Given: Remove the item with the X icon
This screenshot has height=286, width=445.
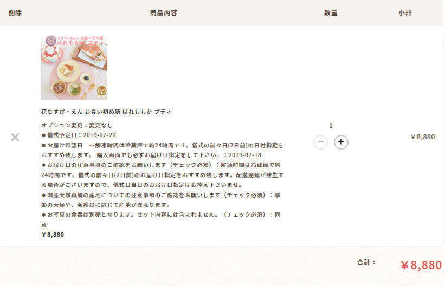Looking at the screenshot, I should 15,138.
